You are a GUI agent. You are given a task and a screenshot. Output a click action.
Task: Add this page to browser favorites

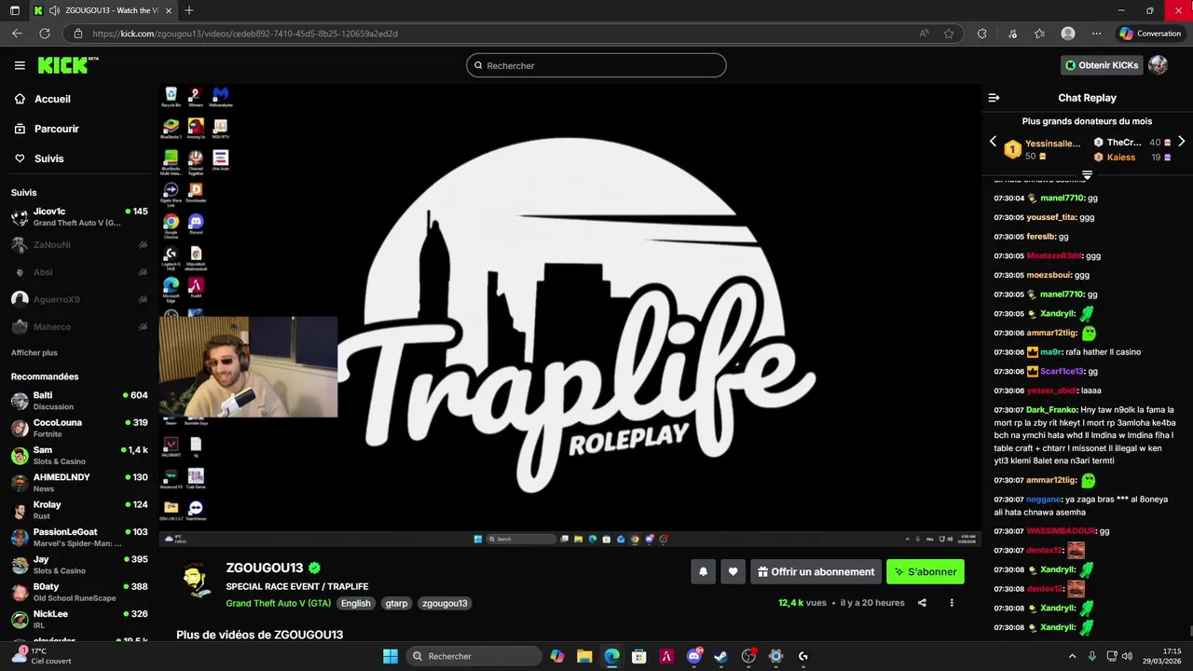(x=949, y=34)
